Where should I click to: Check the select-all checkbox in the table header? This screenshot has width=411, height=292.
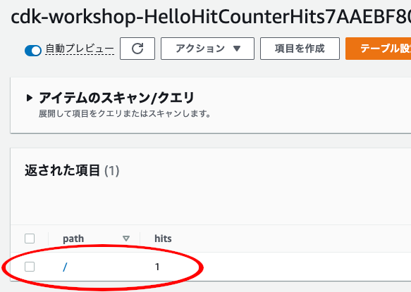(30, 239)
